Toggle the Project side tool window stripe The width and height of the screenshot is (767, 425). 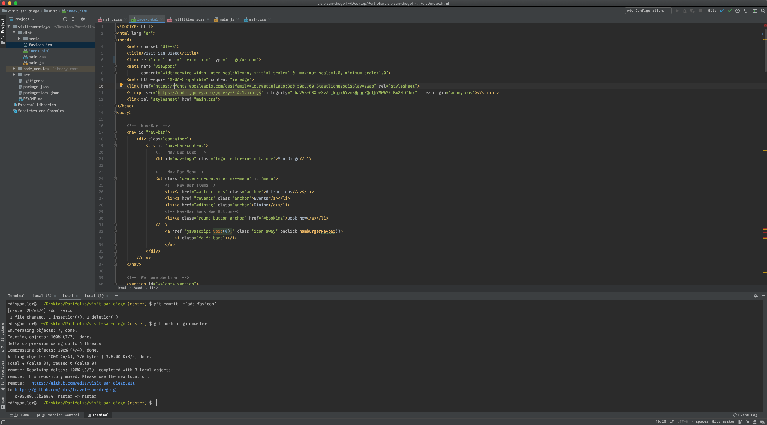(3, 31)
